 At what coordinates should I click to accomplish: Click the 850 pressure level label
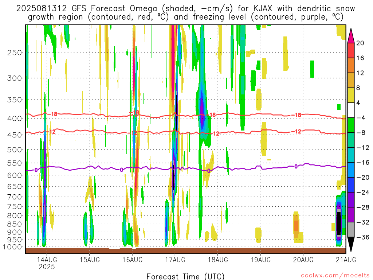click(15, 224)
